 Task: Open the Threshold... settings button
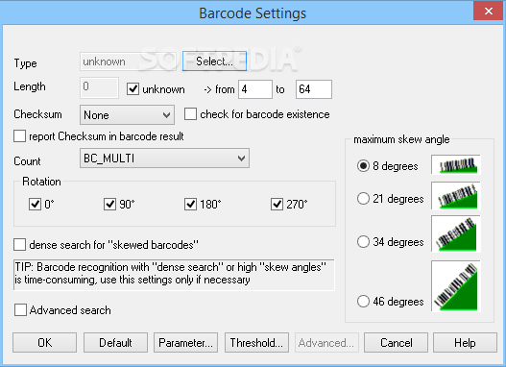[256, 342]
